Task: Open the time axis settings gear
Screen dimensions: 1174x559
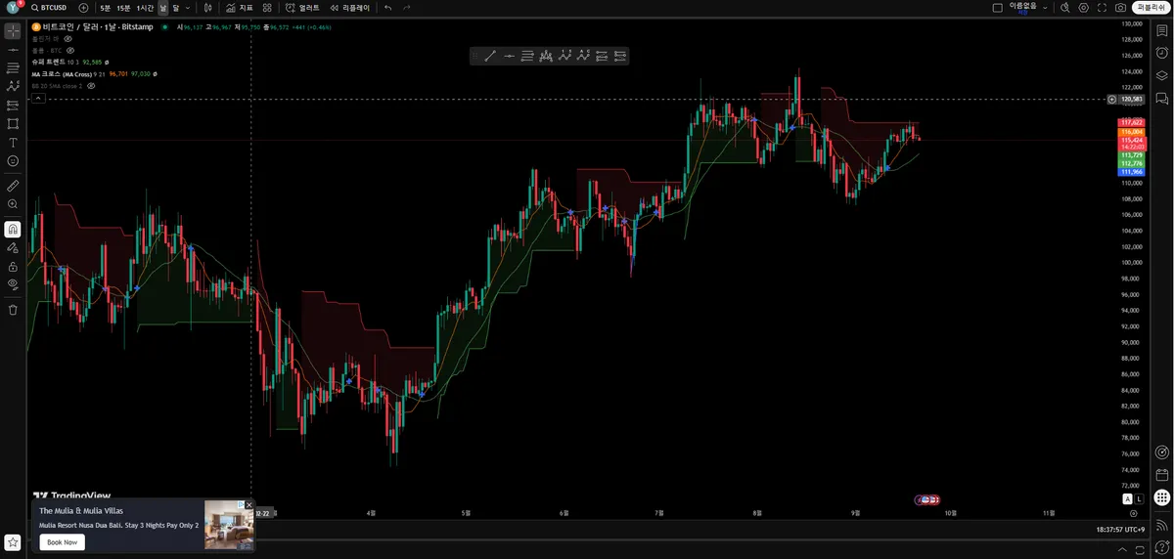Action: click(1133, 512)
